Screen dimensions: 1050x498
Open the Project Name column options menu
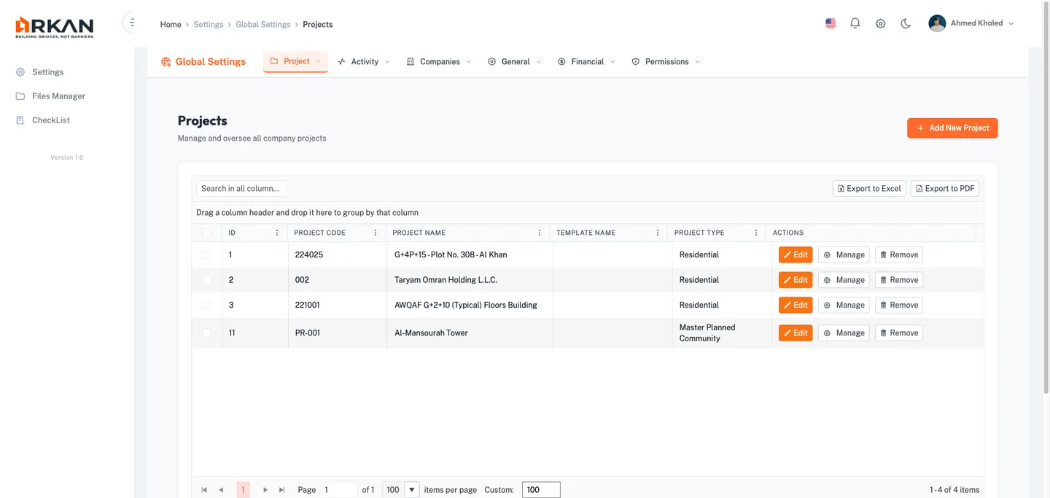[540, 232]
